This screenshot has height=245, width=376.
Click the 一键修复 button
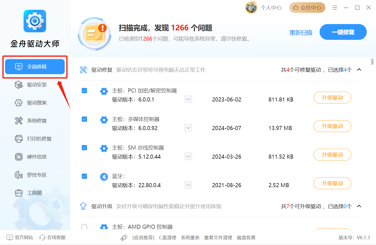click(343, 32)
